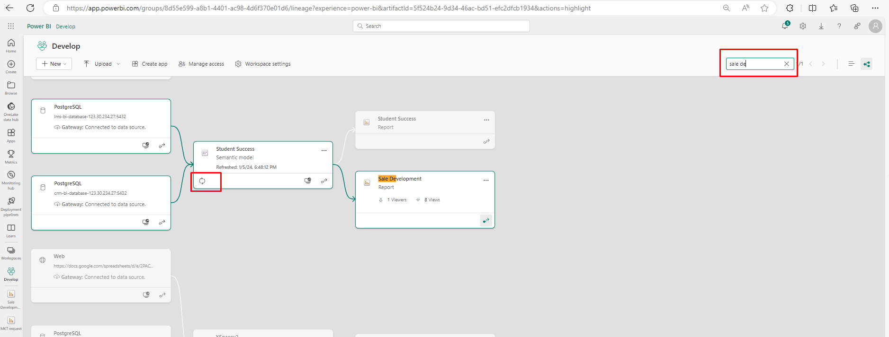The width and height of the screenshot is (889, 337).
Task: Open notifications bell
Action: [785, 26]
